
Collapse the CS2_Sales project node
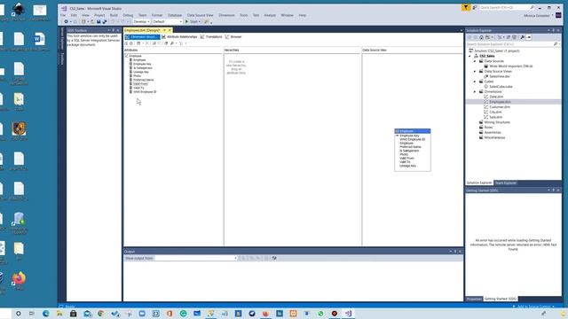coord(470,56)
